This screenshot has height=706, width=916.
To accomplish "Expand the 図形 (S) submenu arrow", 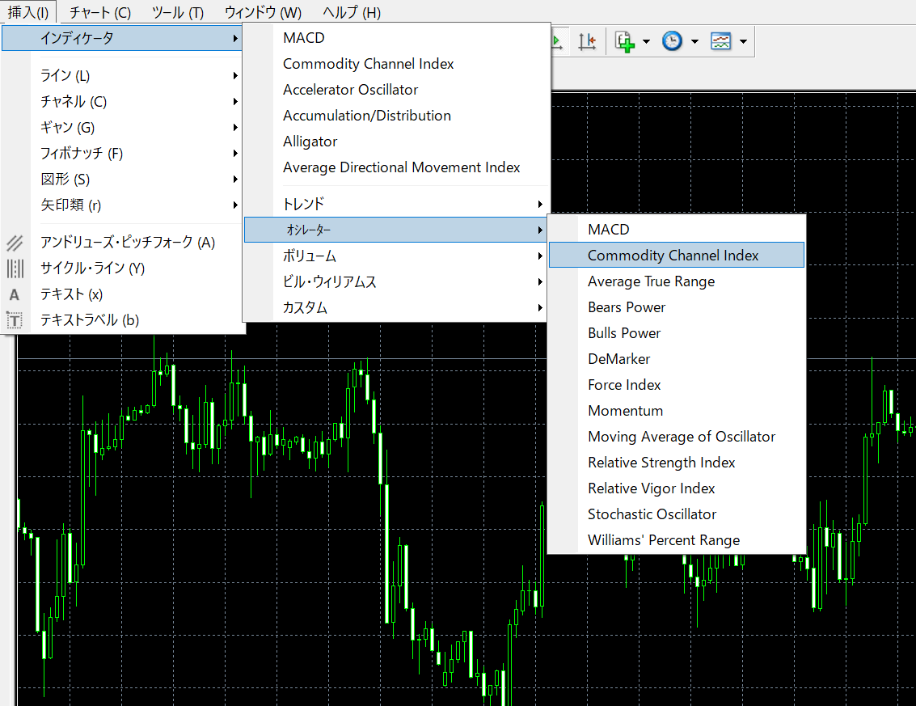I will [234, 180].
